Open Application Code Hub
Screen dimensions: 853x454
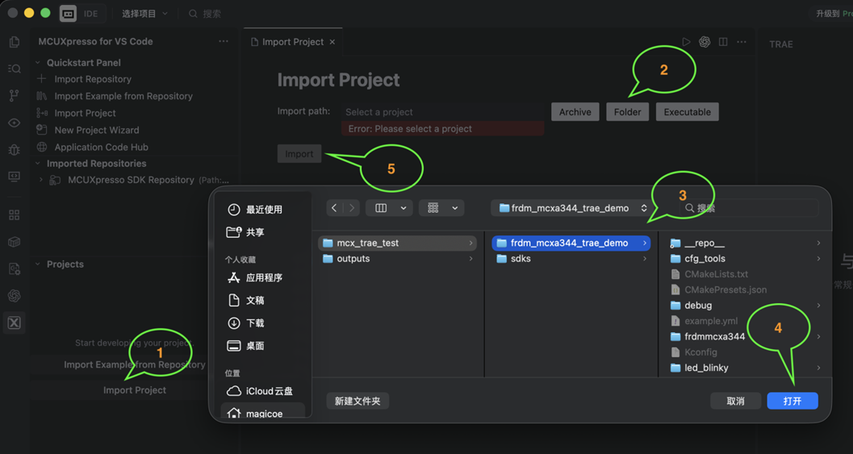pos(101,147)
